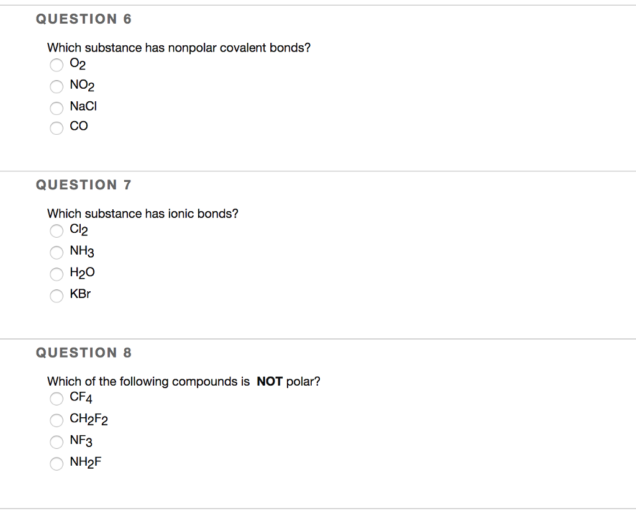636x511 pixels.
Task: Select NO2 for Question 6
Action: click(57, 86)
